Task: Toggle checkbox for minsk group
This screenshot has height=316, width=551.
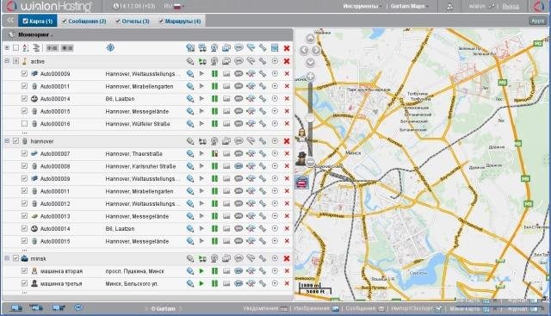Action: [x=15, y=258]
